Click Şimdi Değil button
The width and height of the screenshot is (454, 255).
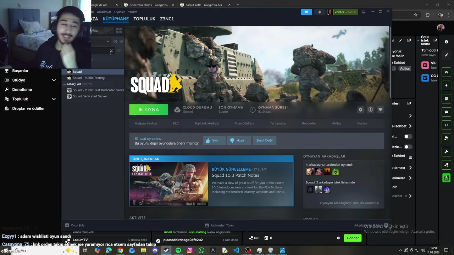click(x=265, y=141)
